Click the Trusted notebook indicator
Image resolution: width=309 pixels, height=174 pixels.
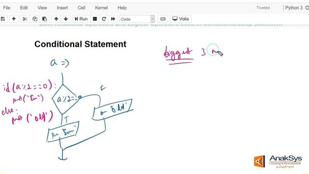click(263, 8)
